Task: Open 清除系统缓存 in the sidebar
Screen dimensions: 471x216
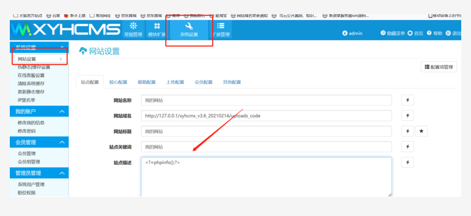Action: coord(31,83)
